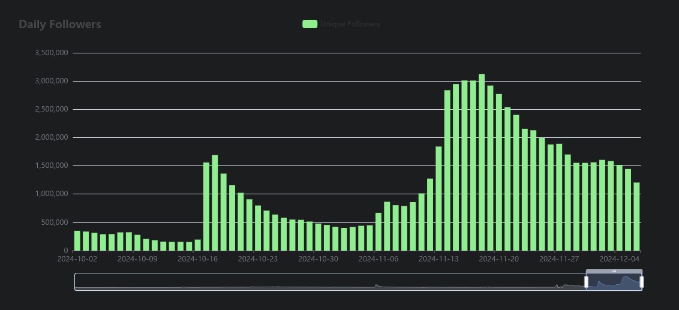Click the 1,000,000 y-axis label
679x310 pixels.
tap(52, 194)
